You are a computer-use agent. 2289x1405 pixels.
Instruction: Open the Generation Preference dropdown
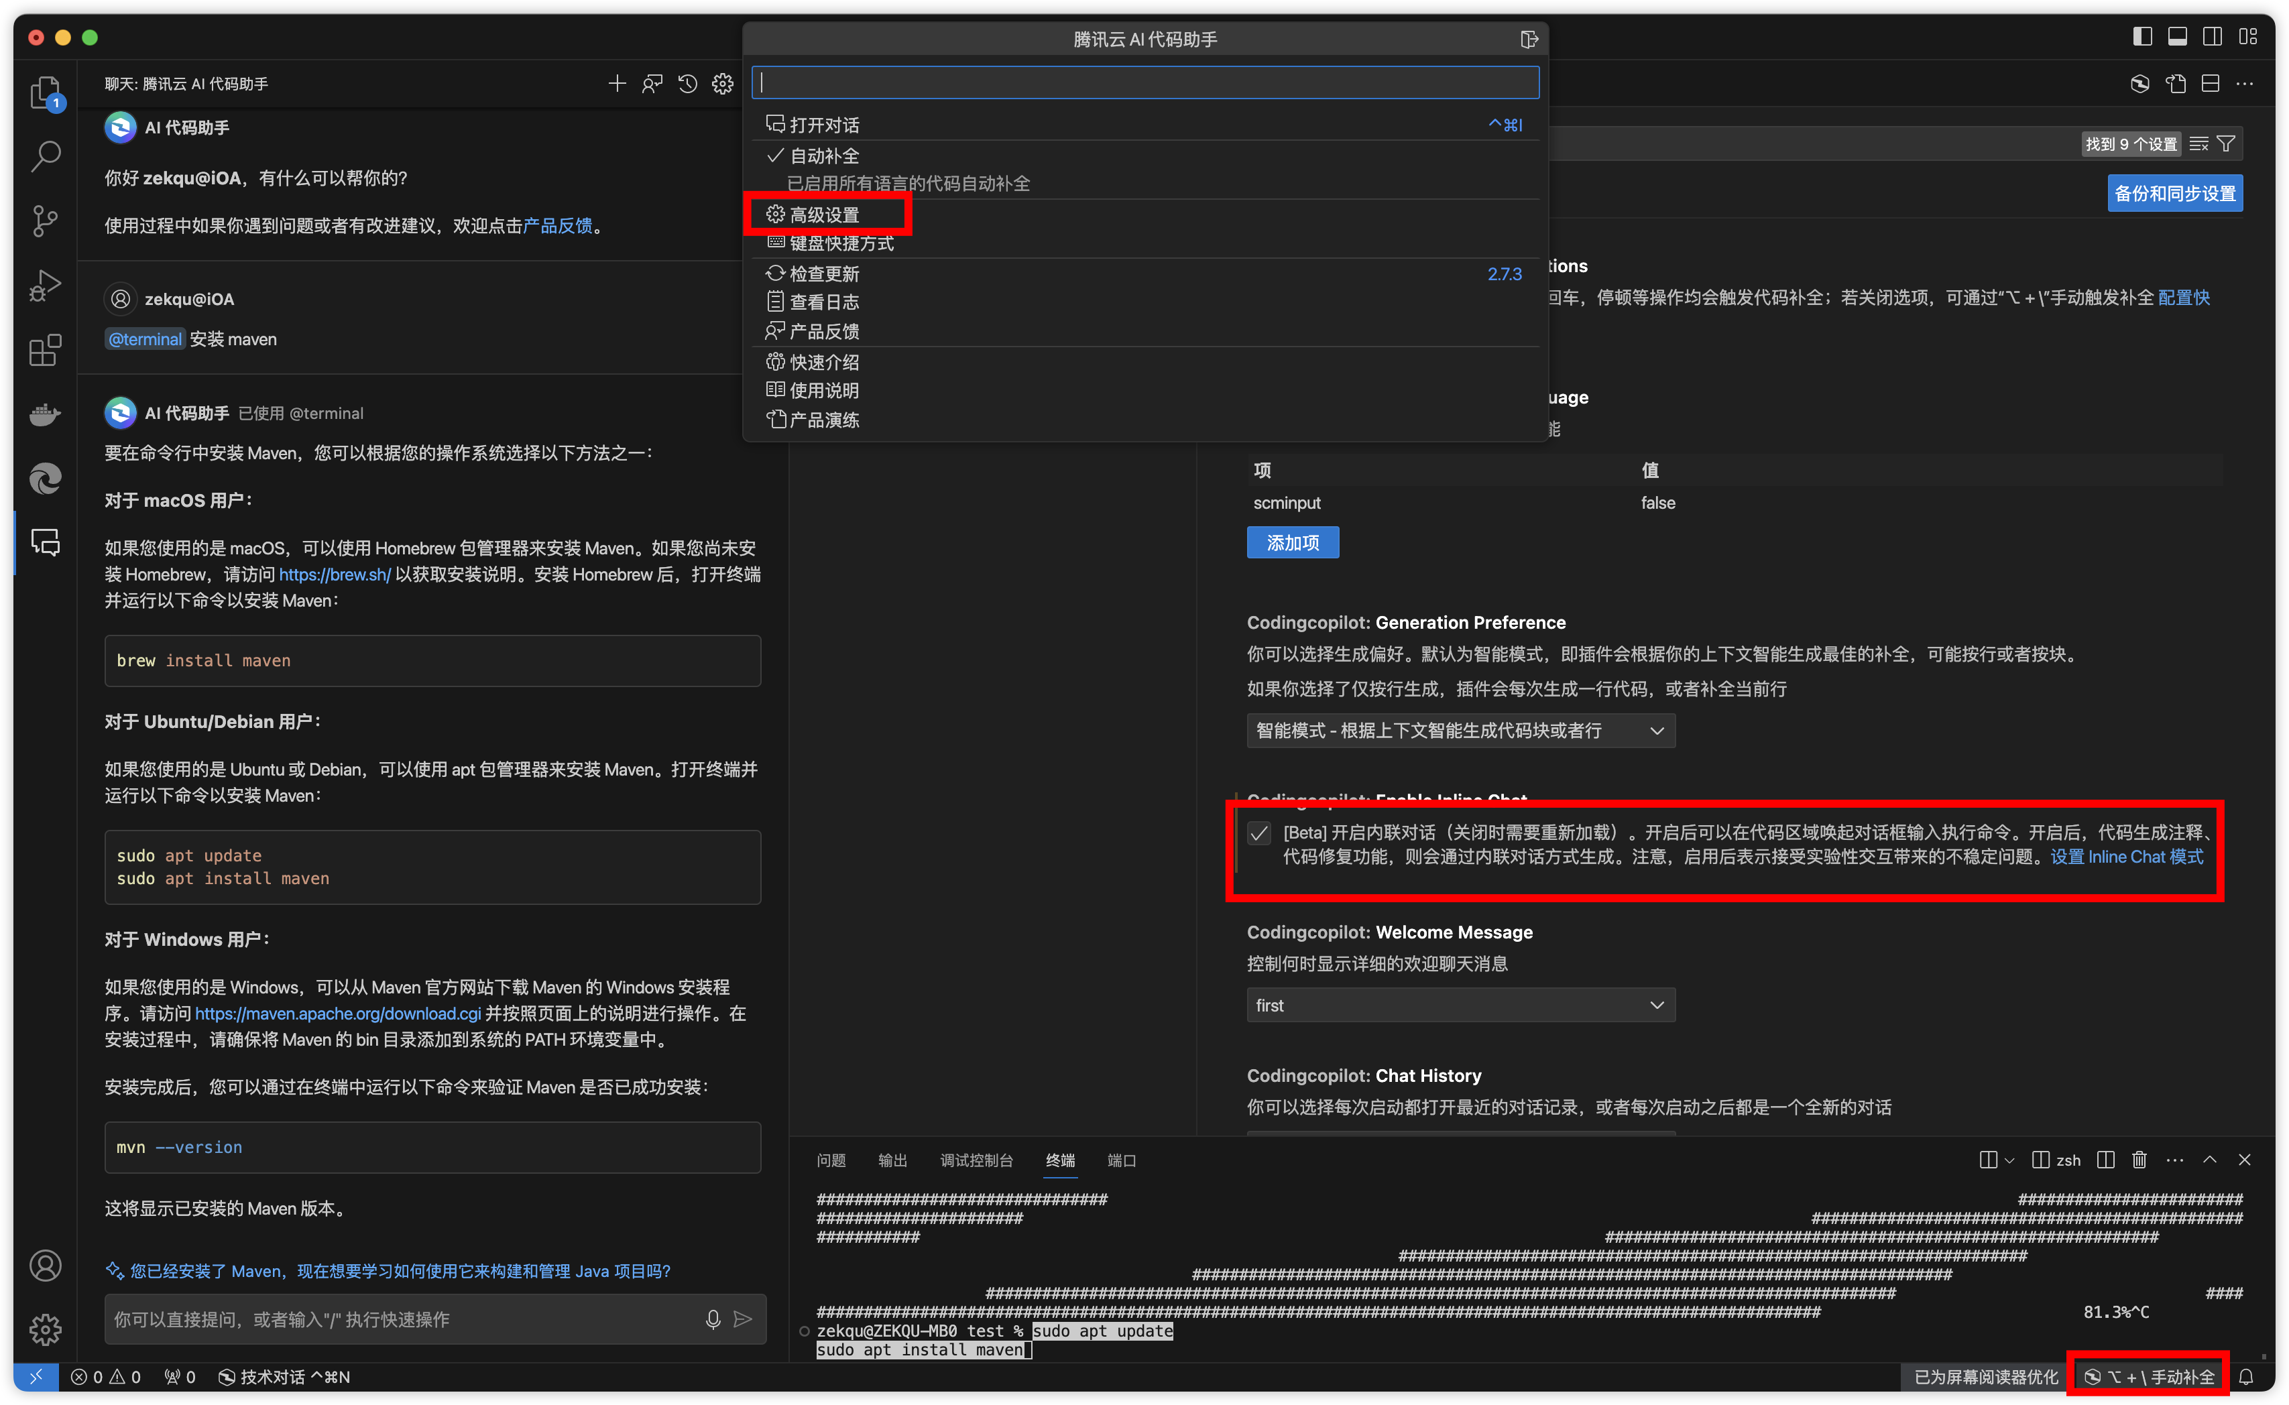1461,731
